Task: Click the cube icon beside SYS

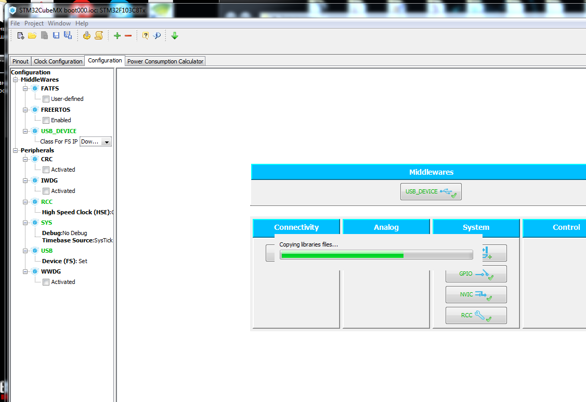Action: click(35, 223)
